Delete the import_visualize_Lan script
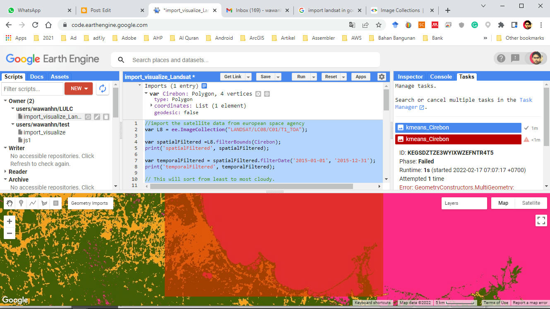Viewport: 550px width, 309px height. (x=106, y=117)
